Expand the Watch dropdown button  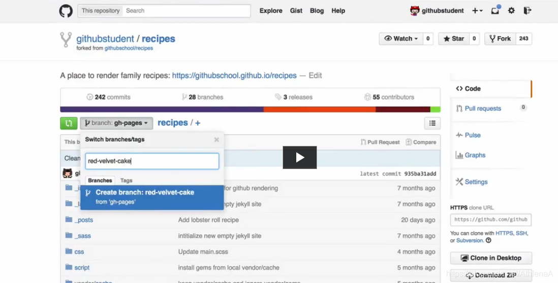(x=401, y=39)
